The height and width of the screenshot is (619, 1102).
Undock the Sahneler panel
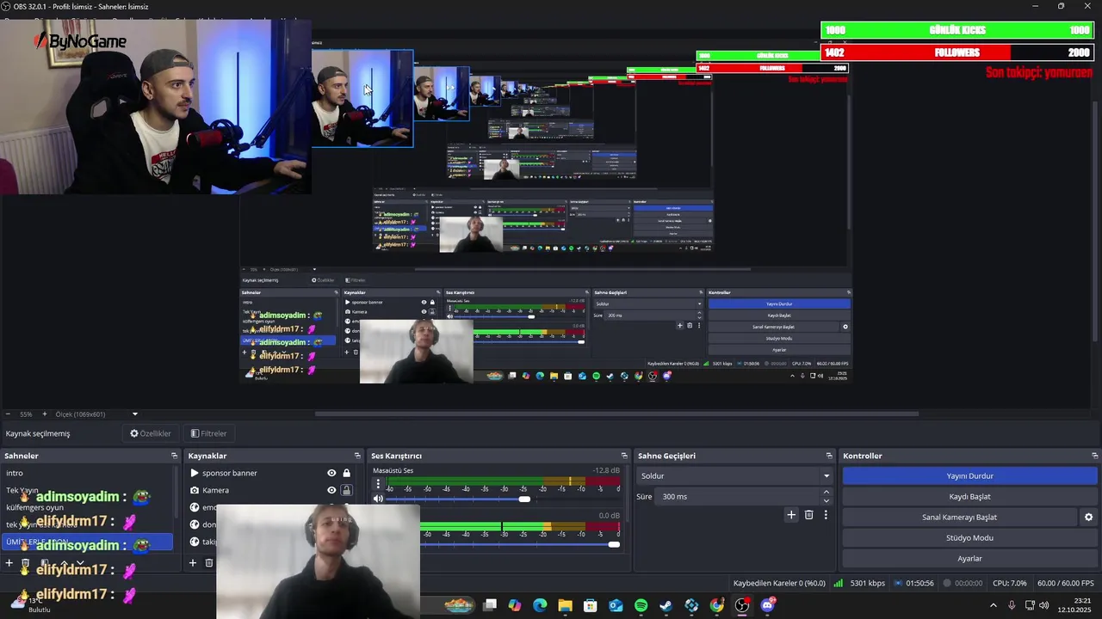point(174,456)
